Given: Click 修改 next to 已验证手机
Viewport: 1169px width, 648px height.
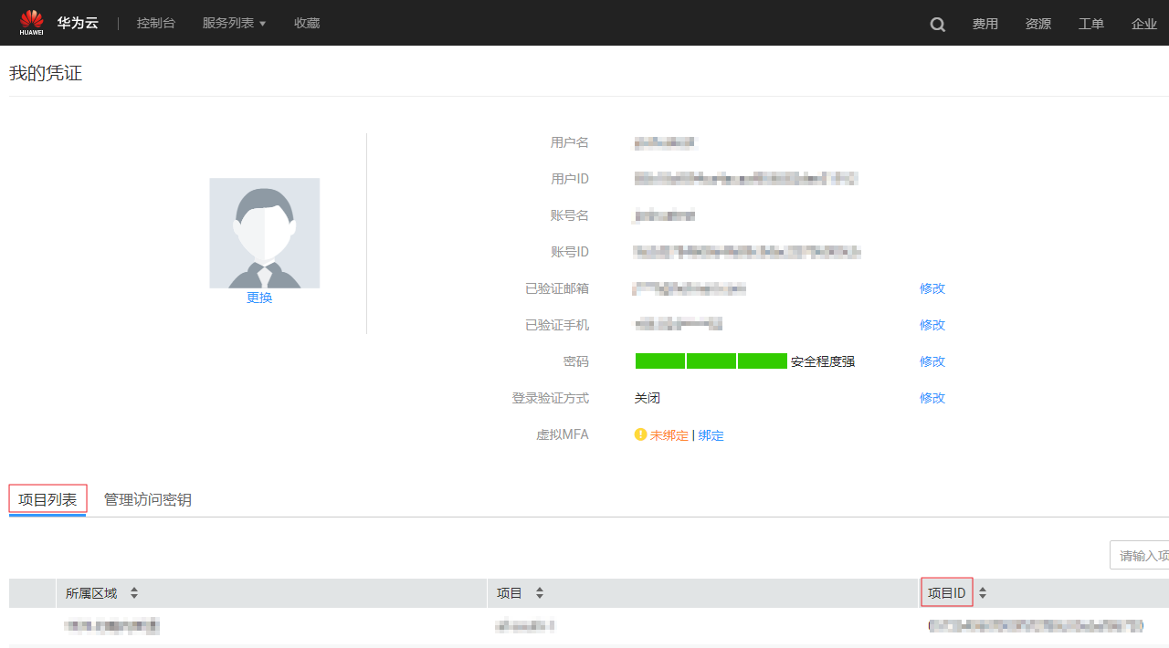Looking at the screenshot, I should point(932,325).
